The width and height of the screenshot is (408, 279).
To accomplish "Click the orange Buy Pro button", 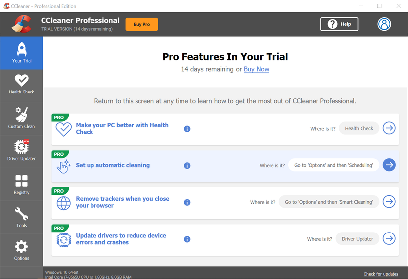I will coord(141,24).
